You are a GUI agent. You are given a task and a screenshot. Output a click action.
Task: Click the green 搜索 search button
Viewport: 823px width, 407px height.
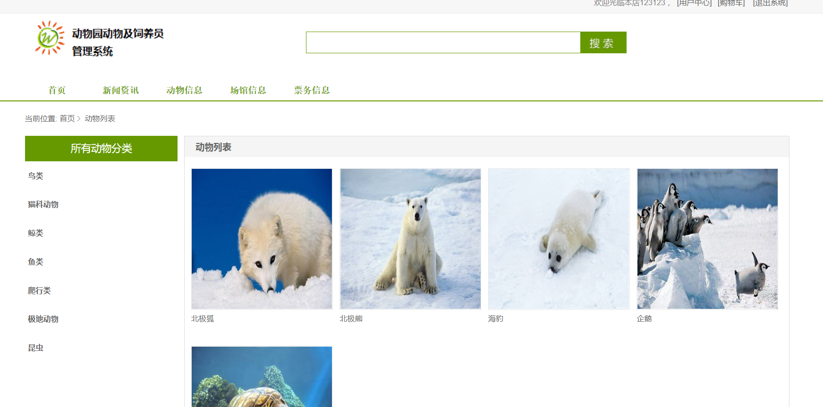pyautogui.click(x=603, y=42)
